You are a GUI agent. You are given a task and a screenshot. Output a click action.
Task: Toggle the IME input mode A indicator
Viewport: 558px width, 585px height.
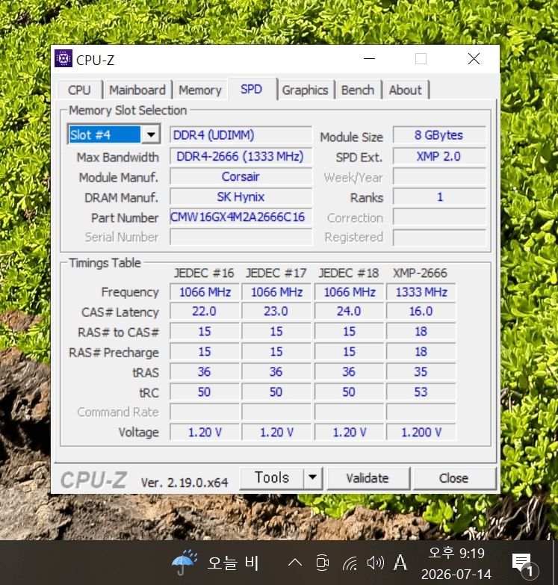[400, 563]
